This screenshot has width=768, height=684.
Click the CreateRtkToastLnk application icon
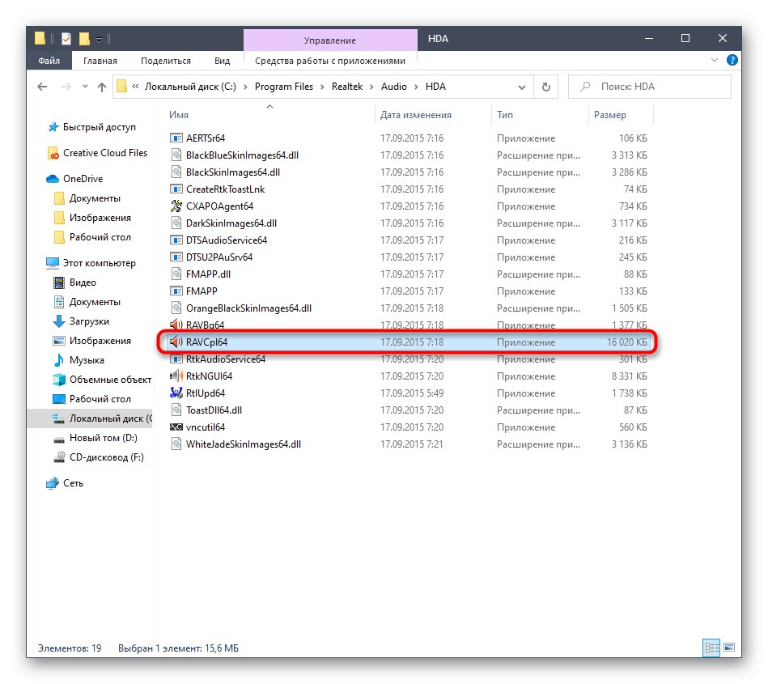[x=176, y=189]
